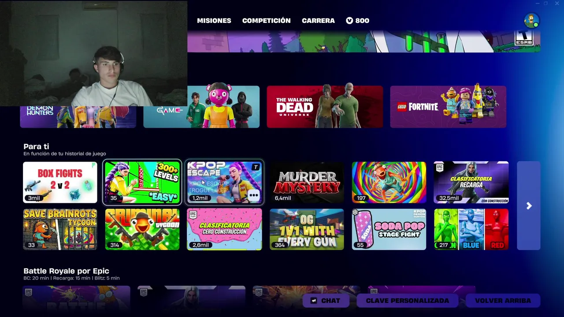Click the 32,5mil player count on Clasificatoria Recarga

[x=449, y=198]
